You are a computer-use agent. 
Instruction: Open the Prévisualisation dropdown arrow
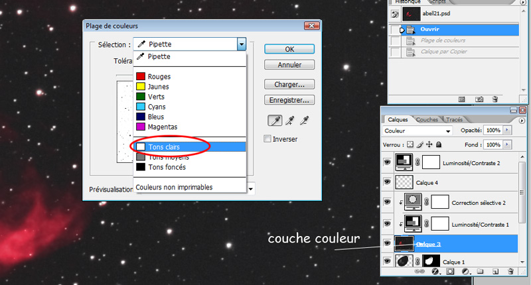tap(251, 189)
